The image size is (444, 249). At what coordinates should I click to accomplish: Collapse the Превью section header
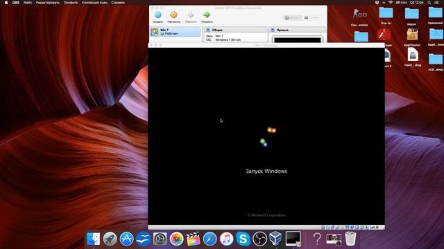click(x=298, y=30)
